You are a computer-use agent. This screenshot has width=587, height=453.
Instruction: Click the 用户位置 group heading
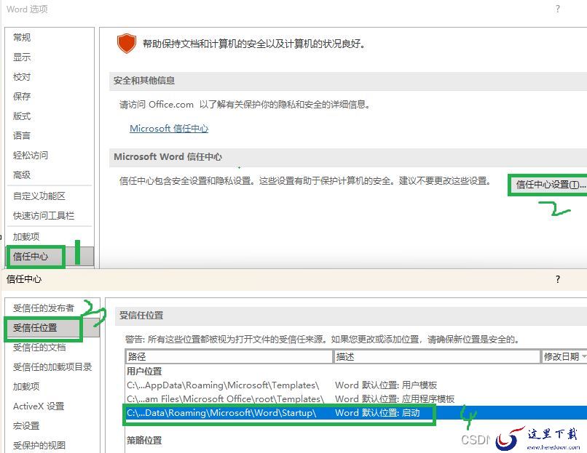144,372
